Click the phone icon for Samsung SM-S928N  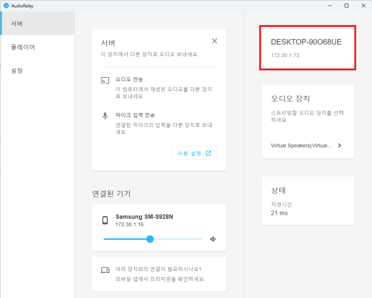point(105,220)
